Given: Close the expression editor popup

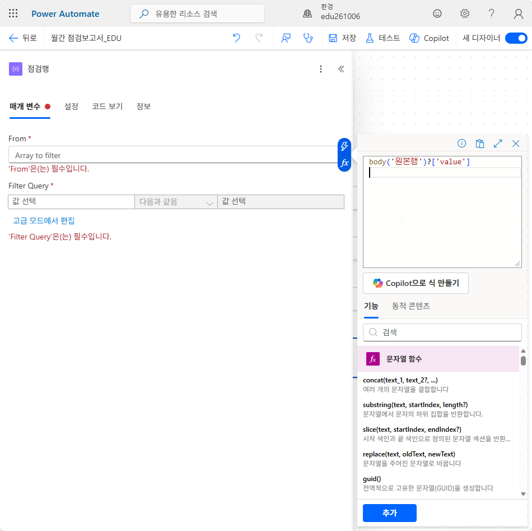Looking at the screenshot, I should (x=516, y=144).
